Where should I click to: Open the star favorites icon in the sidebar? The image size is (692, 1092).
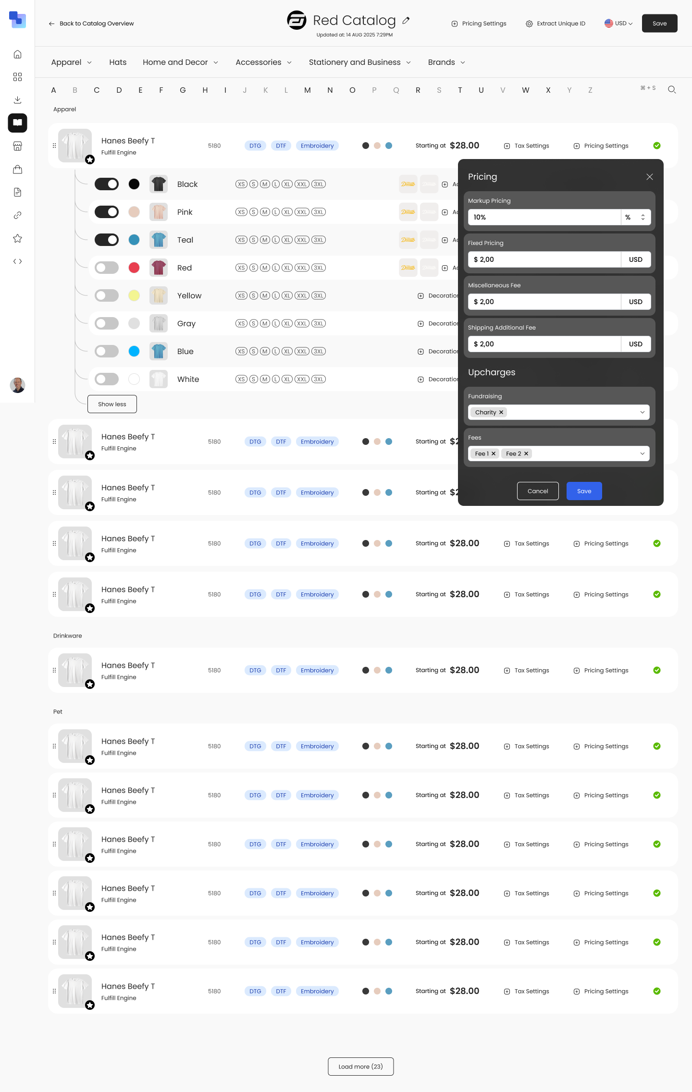[x=17, y=238]
